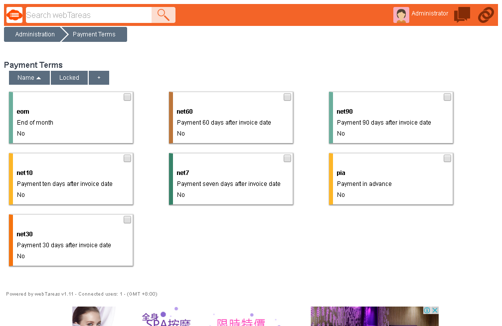502x326 pixels.
Task: Dismiss the ad with the X icon
Action: [x=434, y=310]
